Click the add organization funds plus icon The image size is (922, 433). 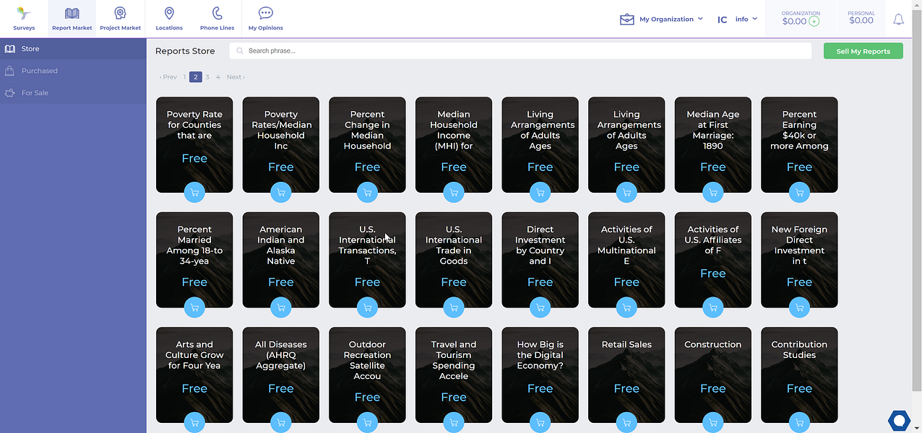point(814,22)
